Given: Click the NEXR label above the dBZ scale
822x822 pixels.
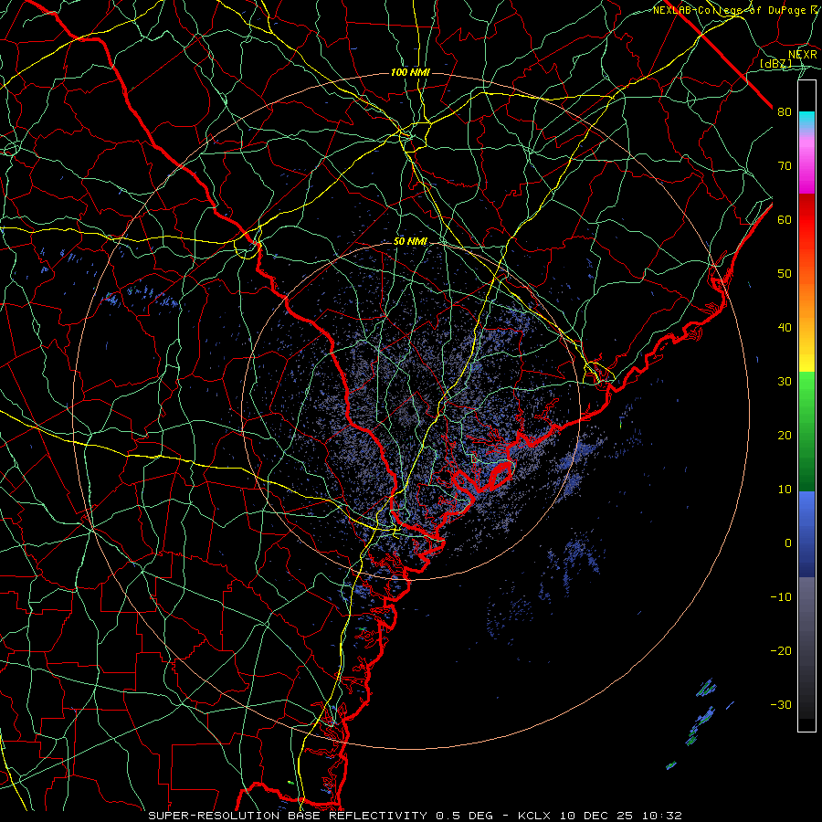Looking at the screenshot, I should (x=803, y=55).
